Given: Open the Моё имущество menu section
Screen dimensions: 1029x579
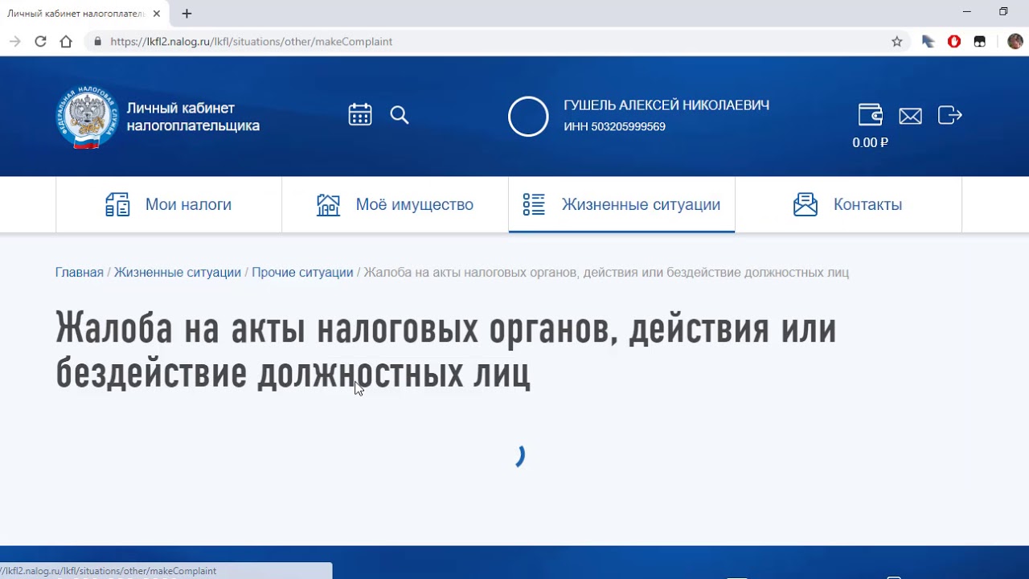Looking at the screenshot, I should tap(395, 204).
